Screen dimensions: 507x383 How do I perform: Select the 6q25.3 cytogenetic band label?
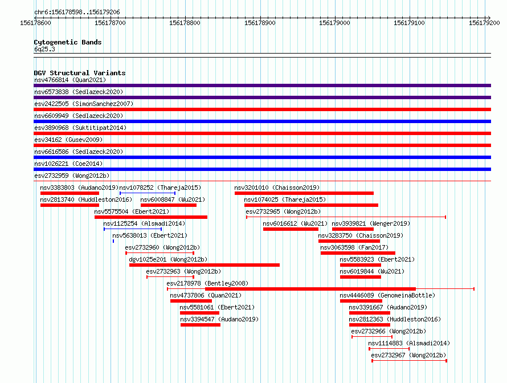pyautogui.click(x=44, y=49)
